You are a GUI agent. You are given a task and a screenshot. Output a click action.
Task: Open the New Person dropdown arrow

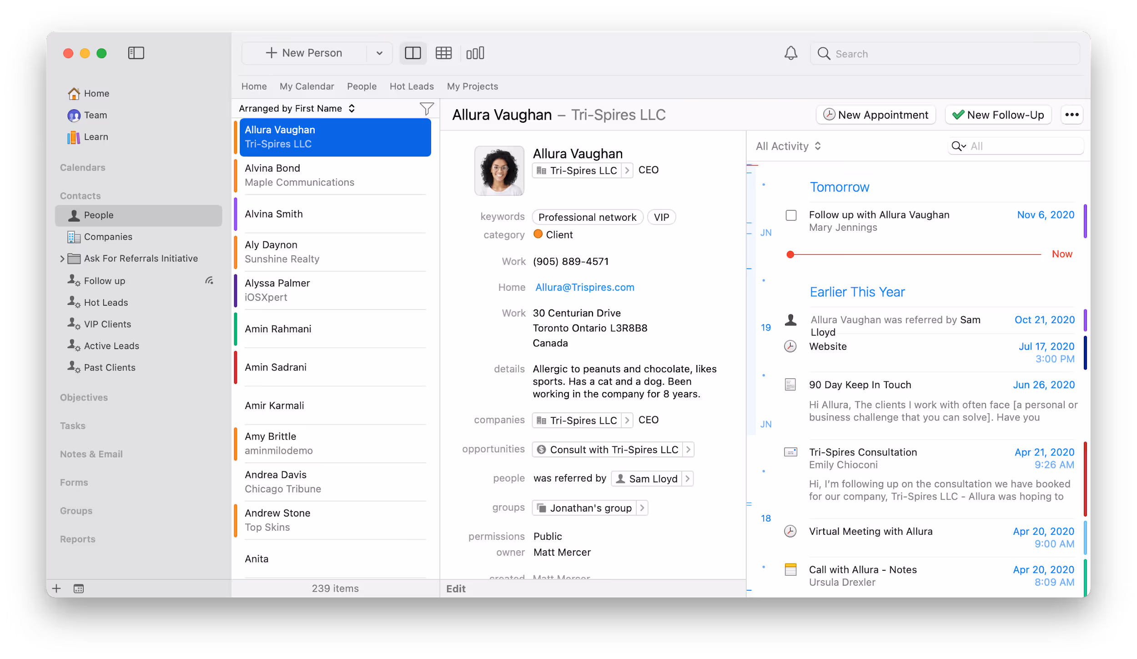379,53
